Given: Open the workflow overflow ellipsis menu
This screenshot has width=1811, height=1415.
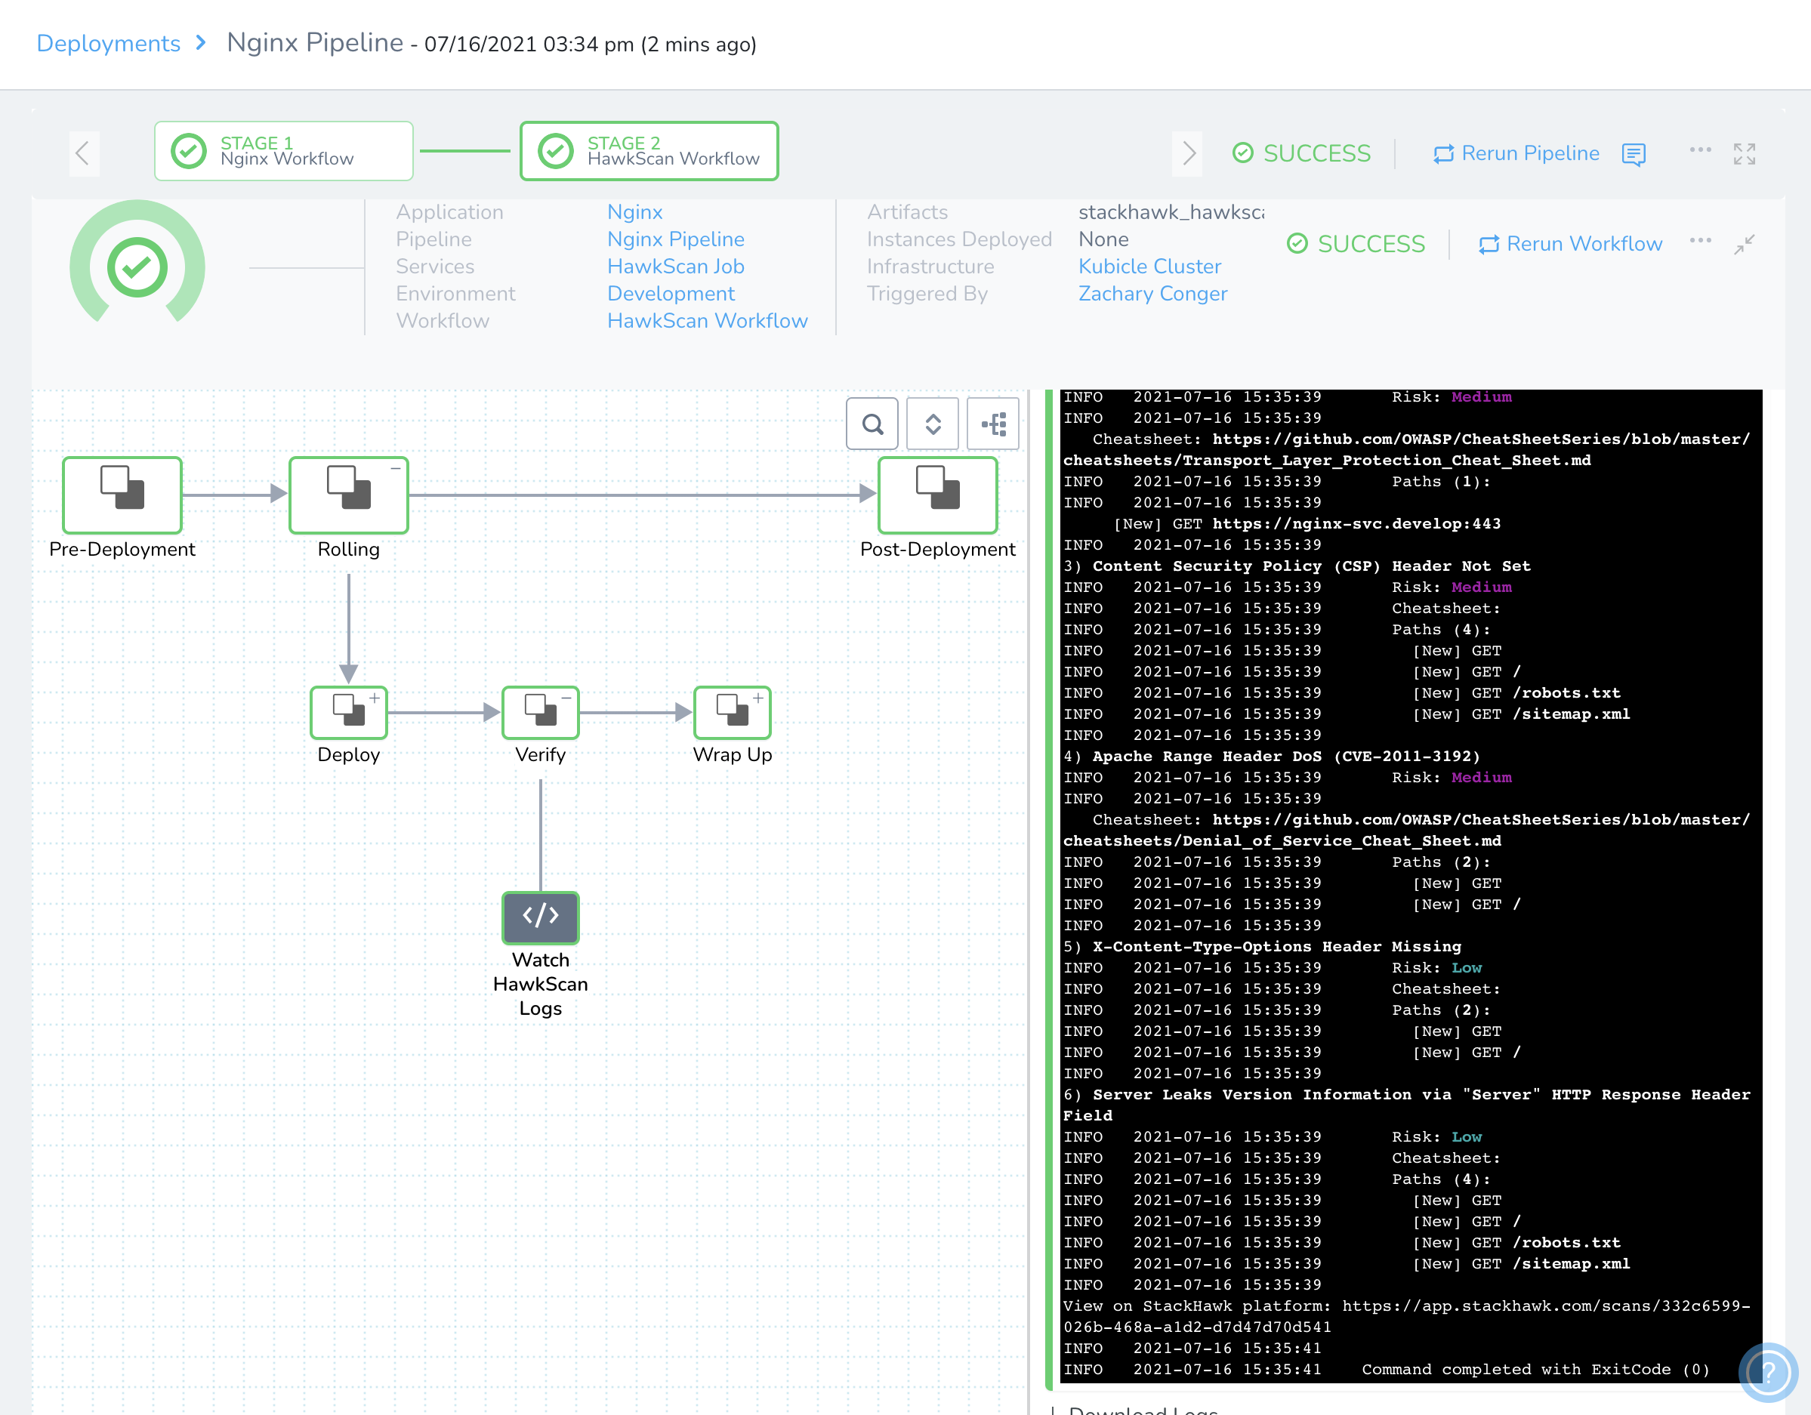Looking at the screenshot, I should (x=1701, y=242).
